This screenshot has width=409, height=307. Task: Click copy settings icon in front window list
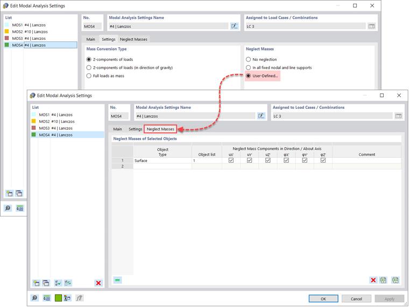click(x=46, y=283)
